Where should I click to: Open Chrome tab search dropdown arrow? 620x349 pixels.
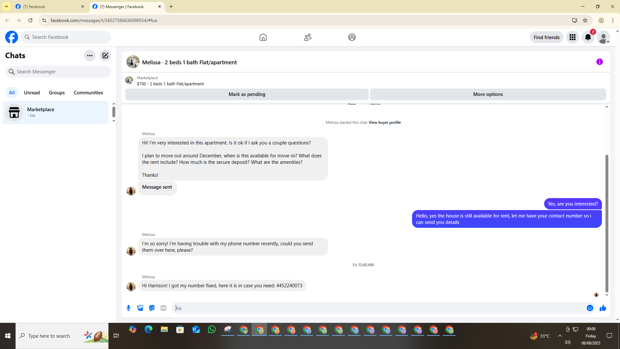[6, 6]
